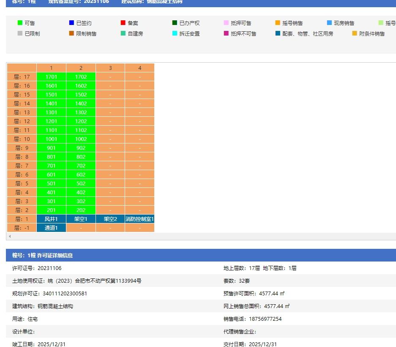Screen dimensions: 396x347
Task: Open unit 502 details
Action: coord(81,183)
